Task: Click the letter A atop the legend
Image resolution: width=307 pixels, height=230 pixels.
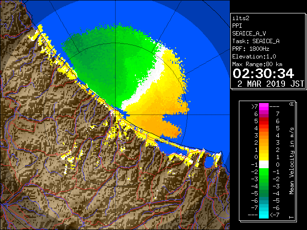Action: pyautogui.click(x=292, y=104)
